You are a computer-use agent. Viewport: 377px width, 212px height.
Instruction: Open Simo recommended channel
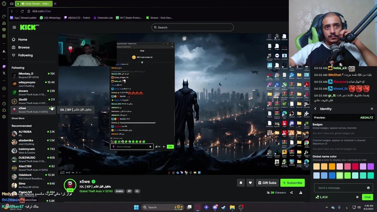33,185
